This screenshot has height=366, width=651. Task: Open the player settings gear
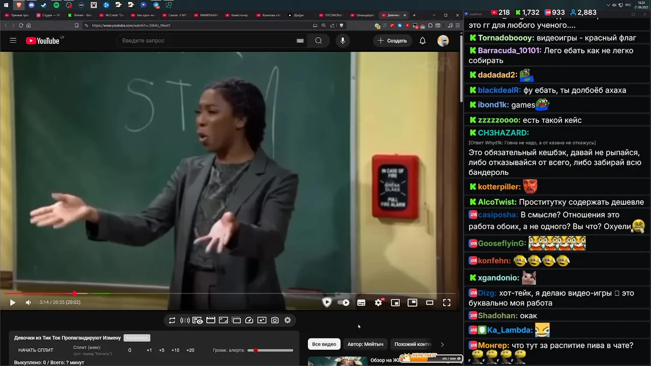pyautogui.click(x=378, y=302)
